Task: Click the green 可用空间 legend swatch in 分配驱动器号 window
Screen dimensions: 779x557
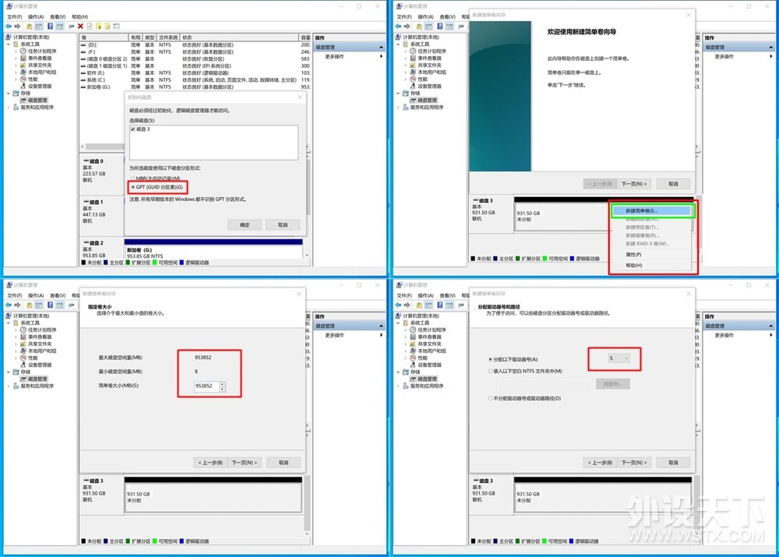Action: [x=545, y=541]
